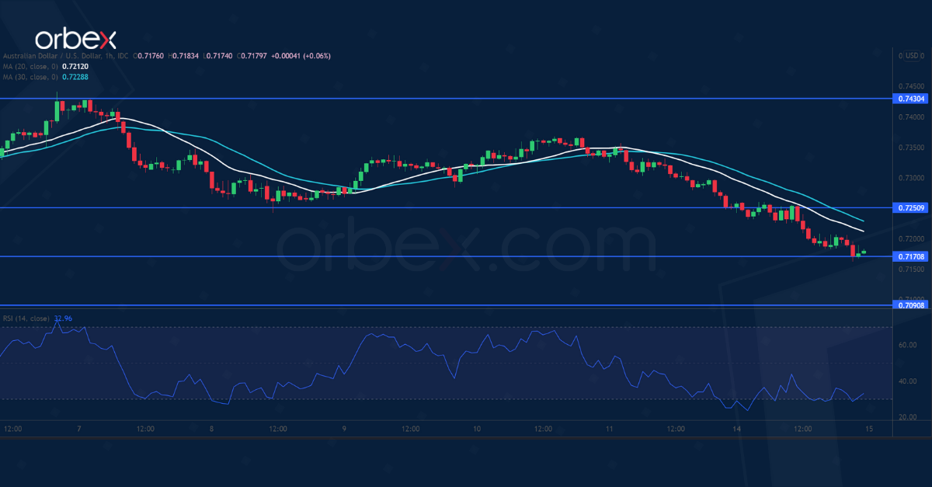The image size is (932, 487).
Task: Select the 0.71708 support price label
Action: tap(910, 256)
